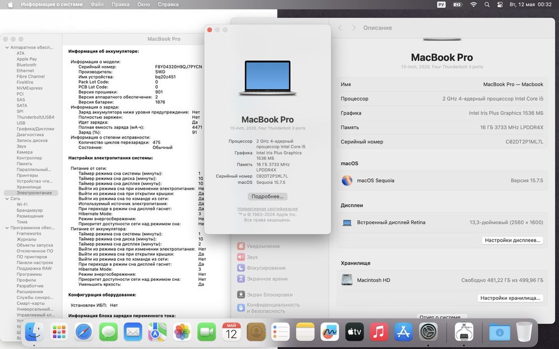Switch input source РУ in menu bar
Image resolution: width=559 pixels, height=349 pixels.
[x=442, y=4]
